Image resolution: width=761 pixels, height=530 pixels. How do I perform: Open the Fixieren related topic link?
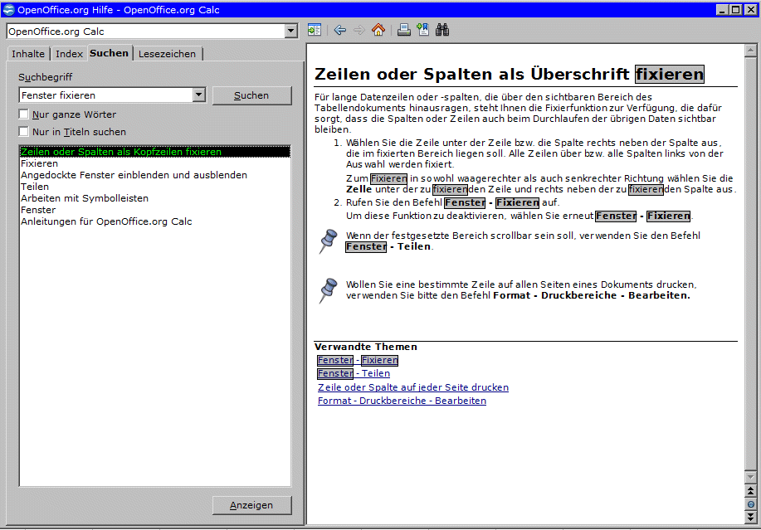tap(379, 360)
